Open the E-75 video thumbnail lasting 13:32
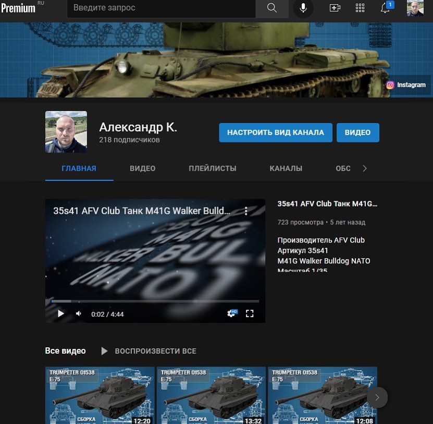 point(211,395)
